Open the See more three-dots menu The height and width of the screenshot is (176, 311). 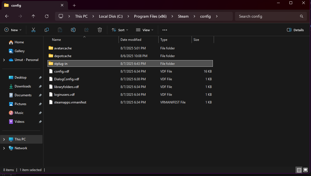[x=165, y=30]
